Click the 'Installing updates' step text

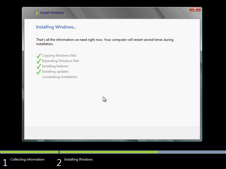point(55,72)
